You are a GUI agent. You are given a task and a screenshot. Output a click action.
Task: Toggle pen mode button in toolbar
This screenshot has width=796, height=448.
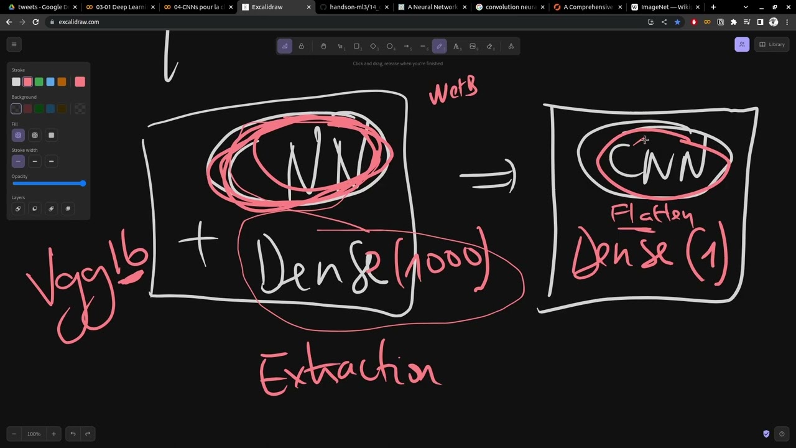285,46
